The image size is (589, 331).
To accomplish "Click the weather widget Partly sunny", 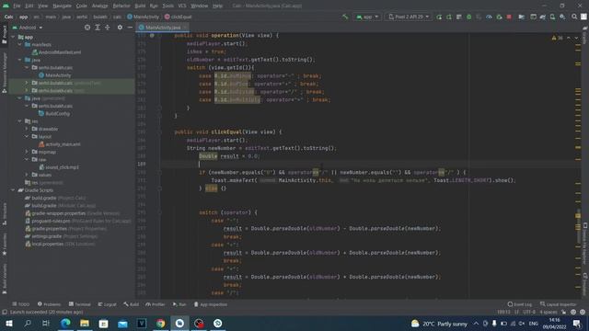I will point(440,324).
